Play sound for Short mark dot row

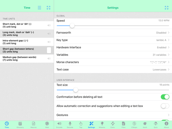coord(49,25)
